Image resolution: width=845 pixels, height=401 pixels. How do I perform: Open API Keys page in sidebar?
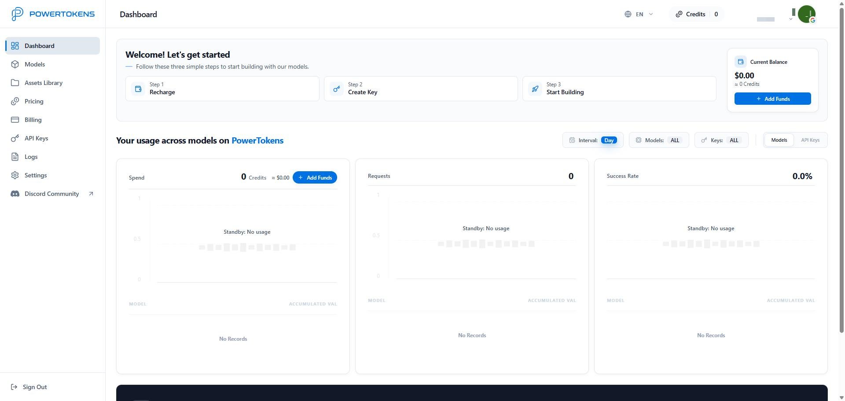coord(52,138)
